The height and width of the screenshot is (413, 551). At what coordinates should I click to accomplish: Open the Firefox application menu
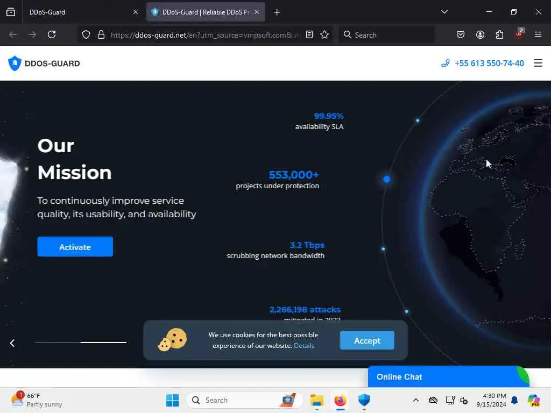pyautogui.click(x=538, y=34)
